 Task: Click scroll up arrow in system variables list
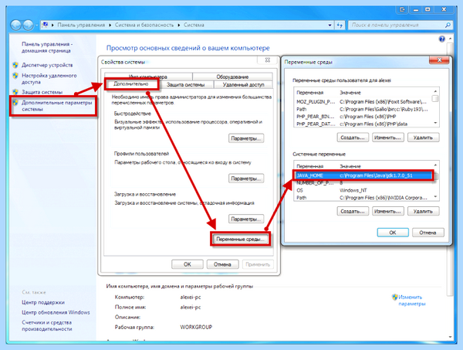pos(435,165)
